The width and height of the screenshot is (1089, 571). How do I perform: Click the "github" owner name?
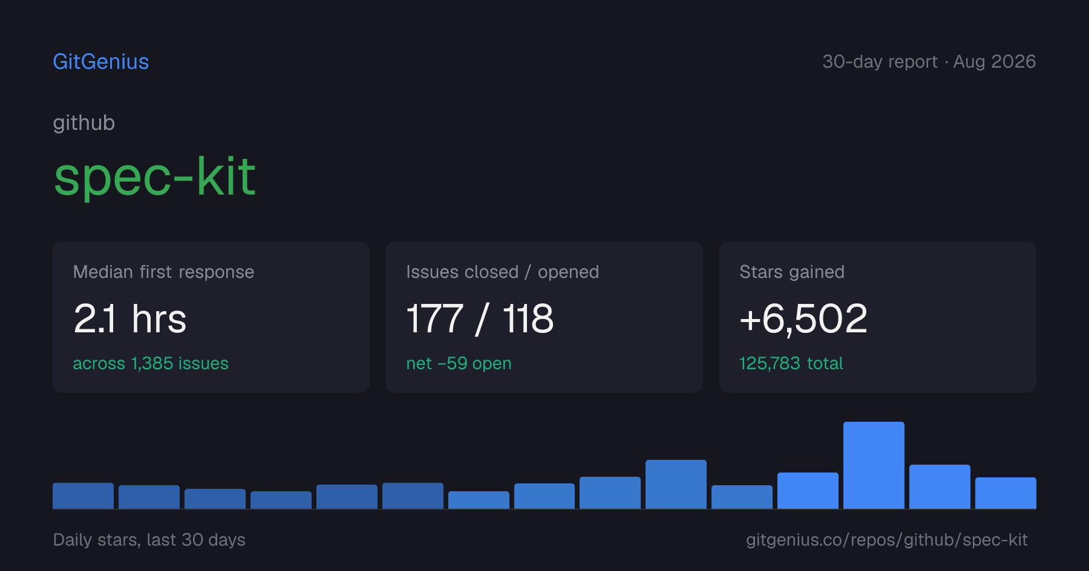tap(84, 123)
